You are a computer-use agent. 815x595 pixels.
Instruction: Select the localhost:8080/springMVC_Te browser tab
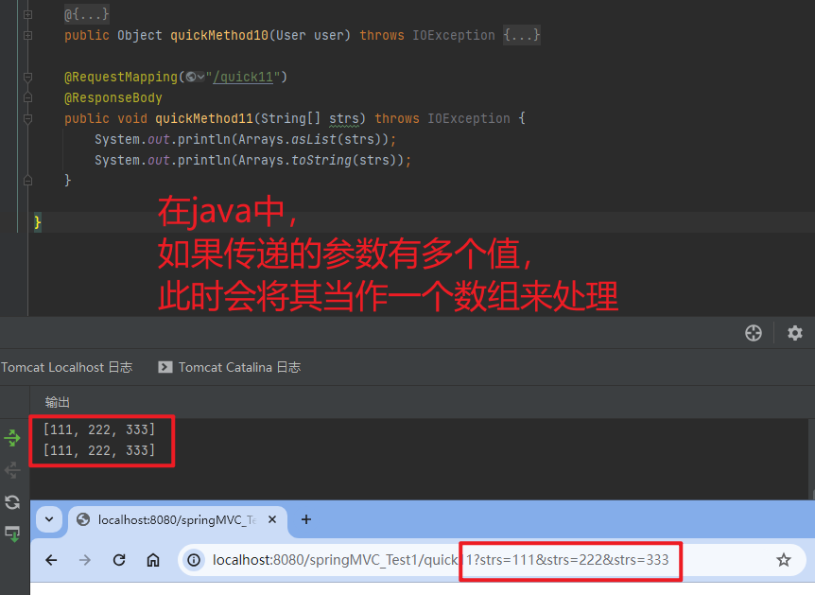(x=177, y=519)
